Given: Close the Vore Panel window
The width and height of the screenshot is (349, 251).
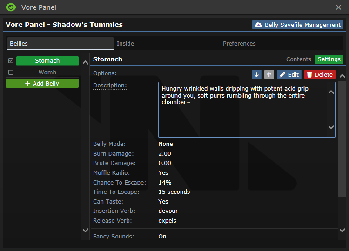Looking at the screenshot, I should coord(339,7).
